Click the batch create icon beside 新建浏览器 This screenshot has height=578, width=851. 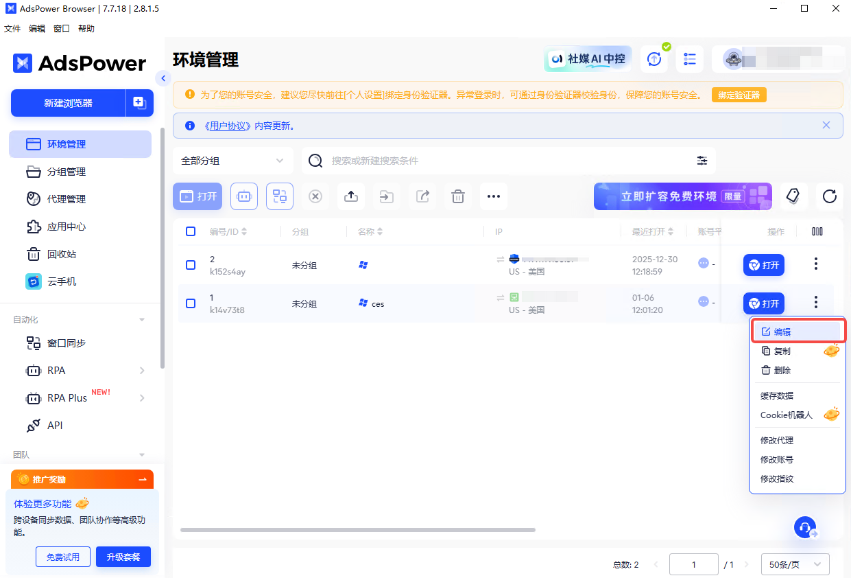[x=139, y=103]
